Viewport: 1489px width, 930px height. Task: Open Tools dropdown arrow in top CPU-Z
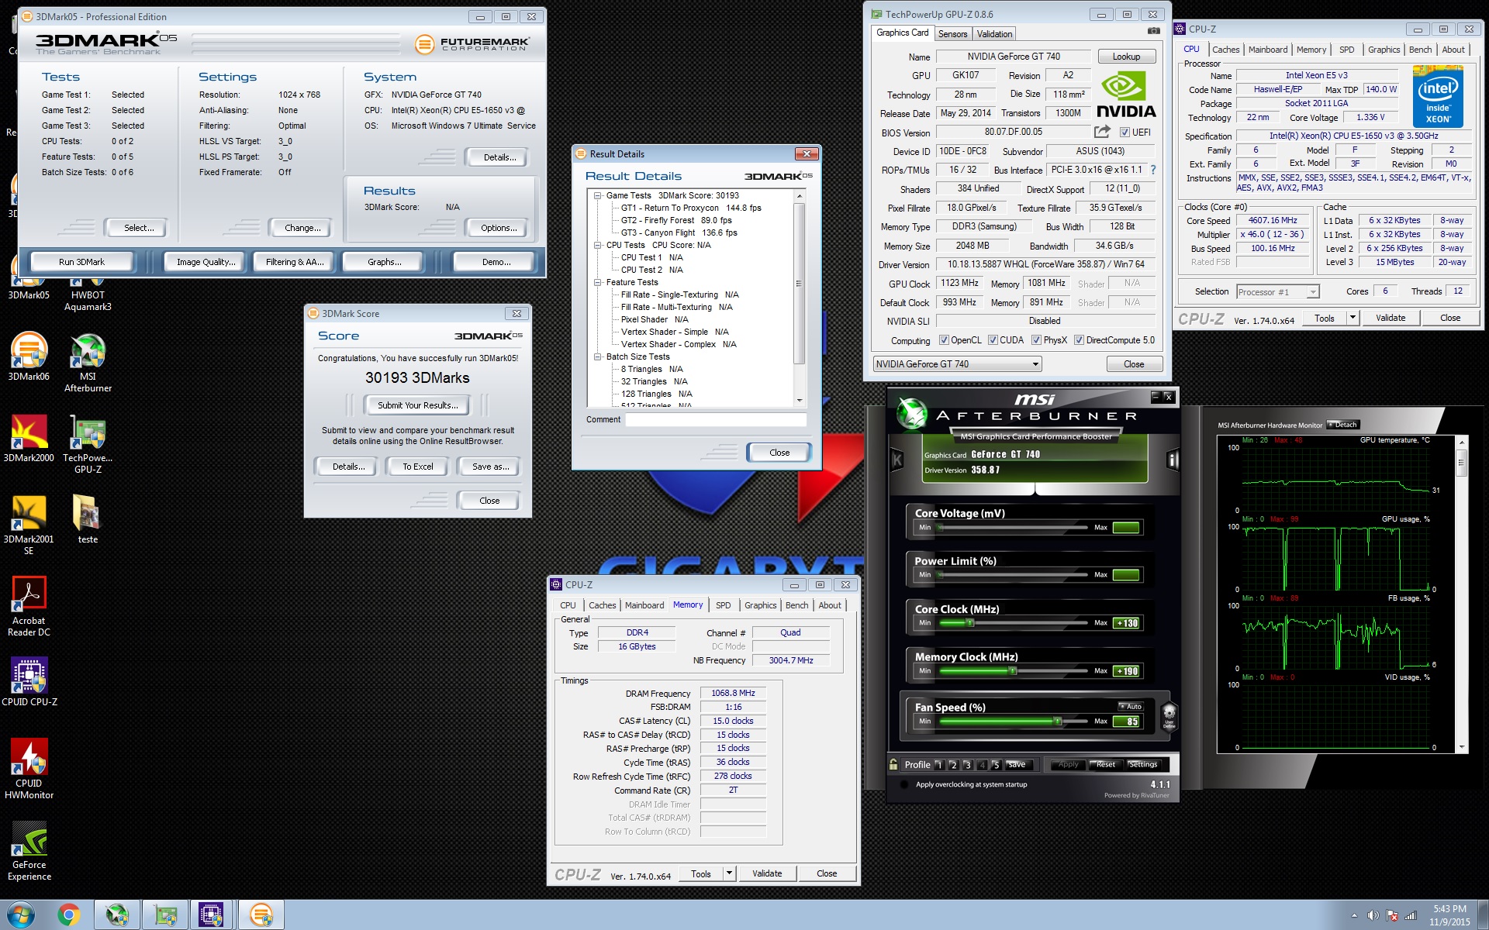point(1353,318)
